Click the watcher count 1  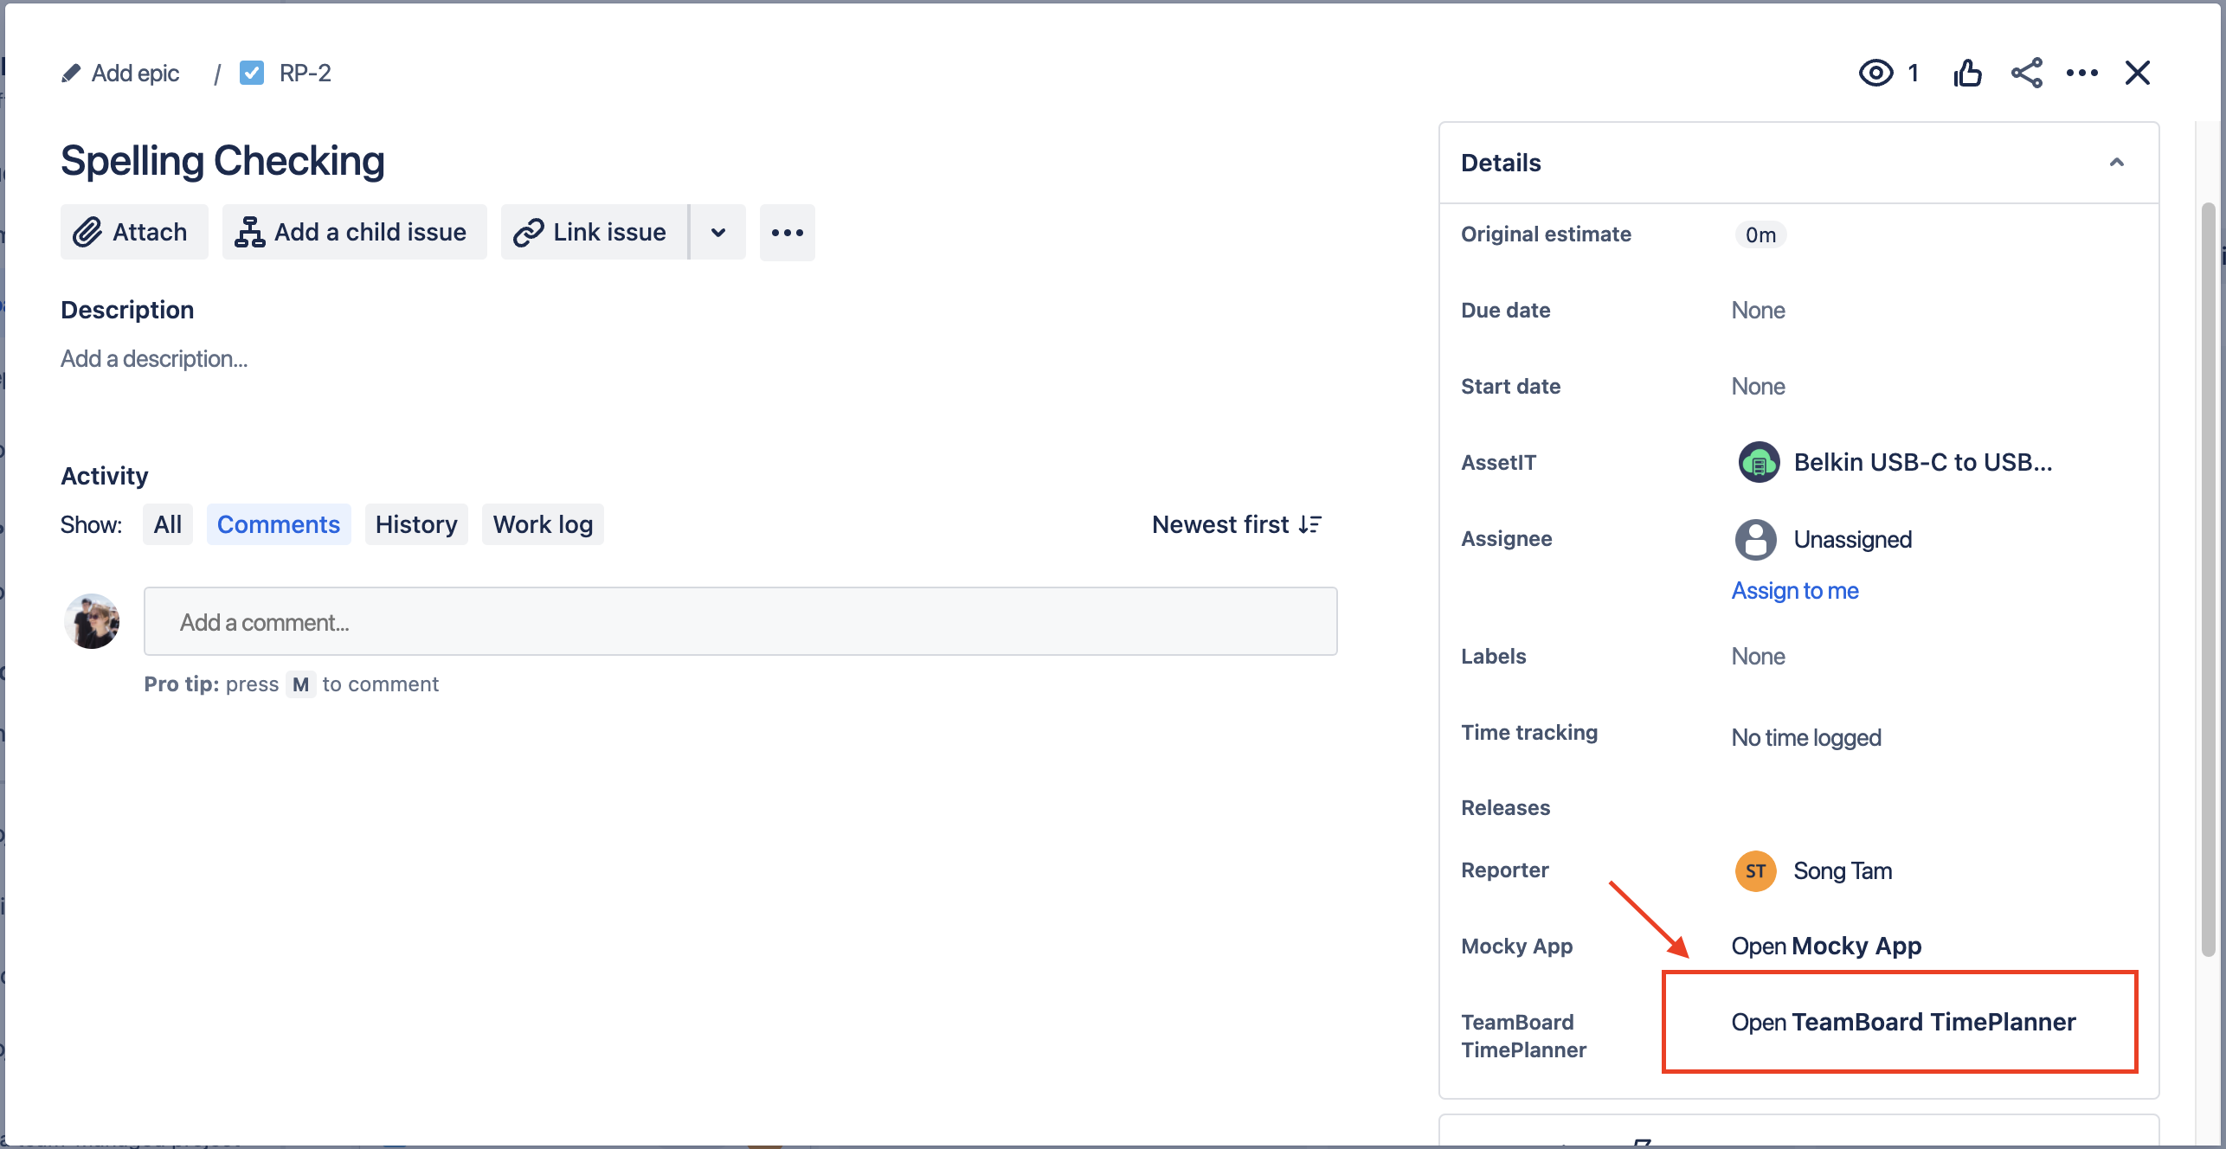pyautogui.click(x=1914, y=73)
